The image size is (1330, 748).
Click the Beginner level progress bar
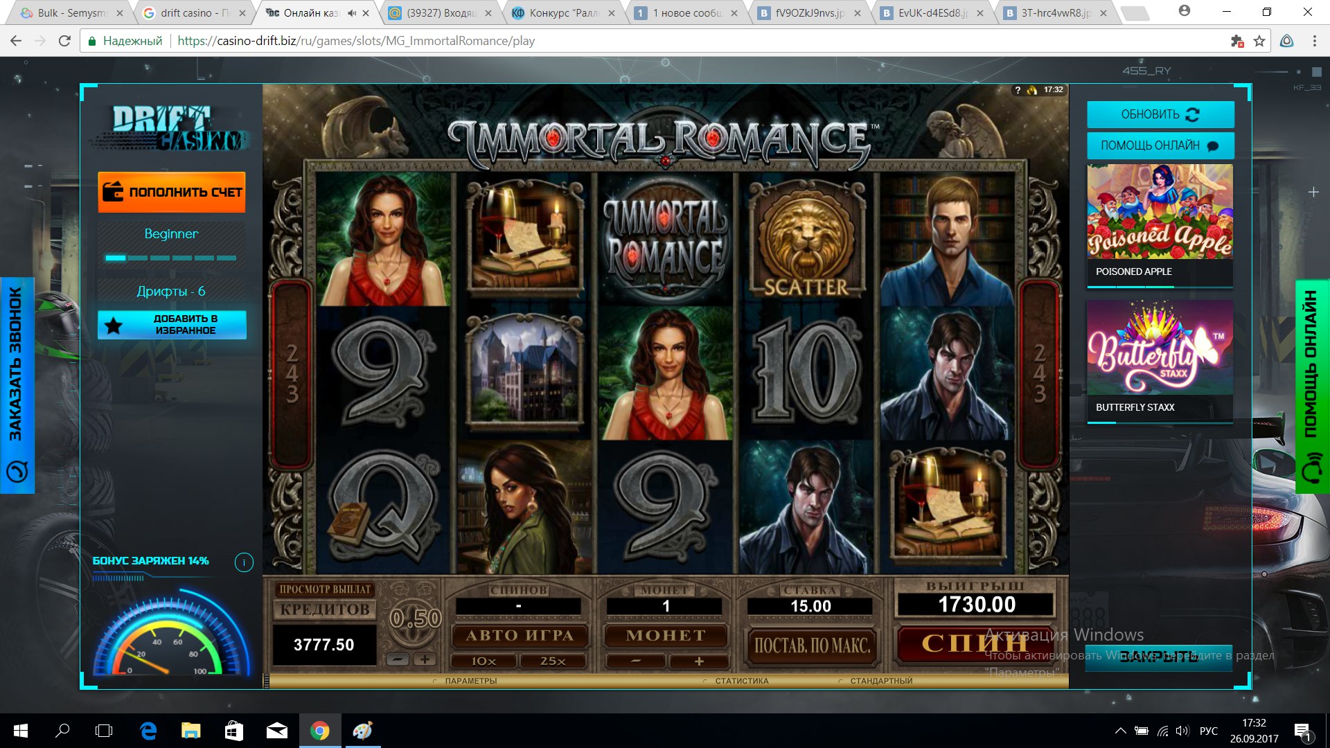coord(171,258)
